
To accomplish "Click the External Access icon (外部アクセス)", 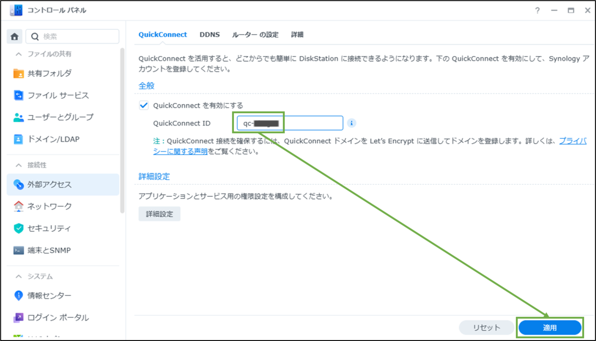I will point(18,184).
